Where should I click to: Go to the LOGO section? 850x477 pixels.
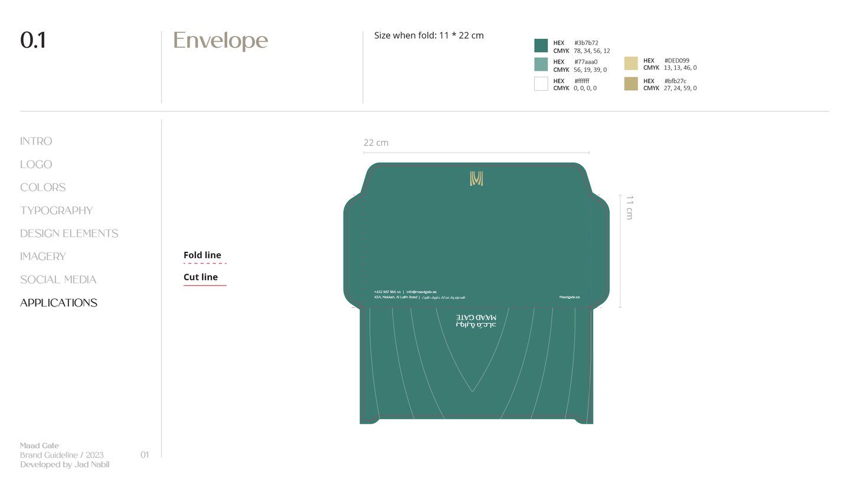point(36,165)
